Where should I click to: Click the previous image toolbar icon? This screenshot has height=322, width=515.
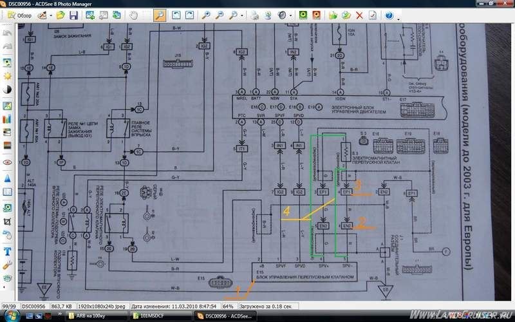[x=90, y=15]
